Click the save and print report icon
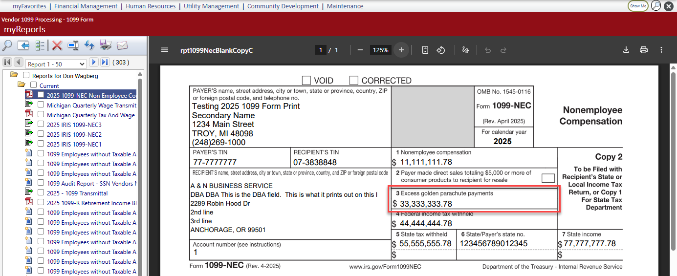The image size is (677, 276). [x=106, y=45]
